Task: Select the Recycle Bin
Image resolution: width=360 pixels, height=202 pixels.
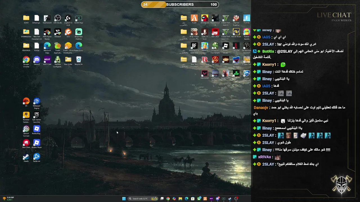Action: click(x=79, y=61)
